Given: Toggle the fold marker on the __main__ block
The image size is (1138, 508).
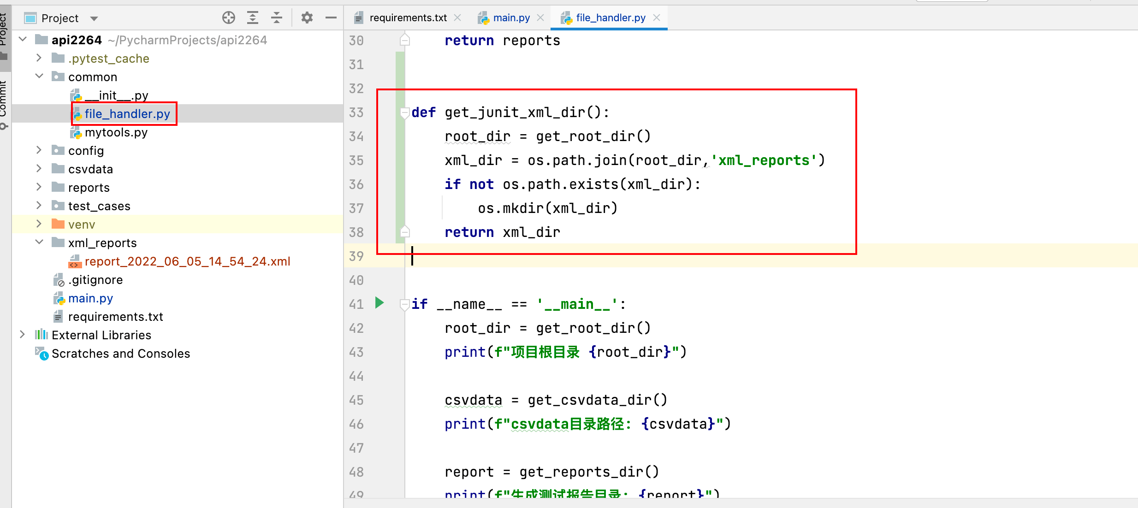Looking at the screenshot, I should (405, 304).
